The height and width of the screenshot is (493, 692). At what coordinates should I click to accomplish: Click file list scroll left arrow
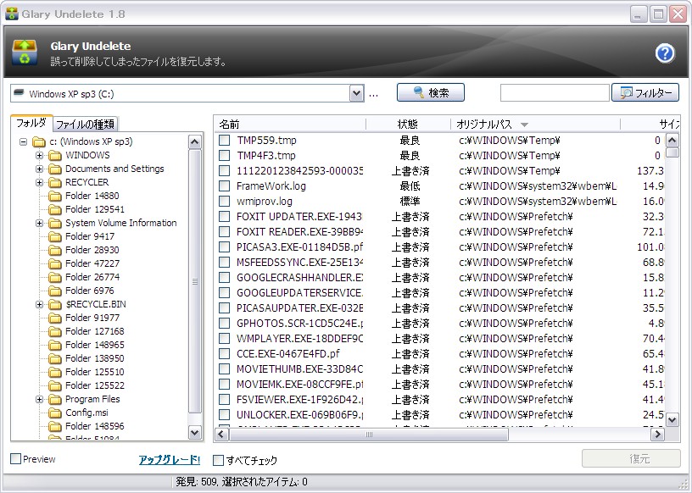click(221, 435)
